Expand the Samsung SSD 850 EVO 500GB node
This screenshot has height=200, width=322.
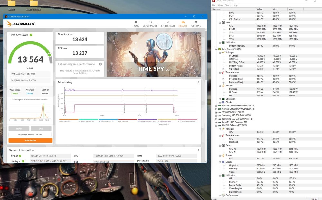pyautogui.click(x=216, y=115)
